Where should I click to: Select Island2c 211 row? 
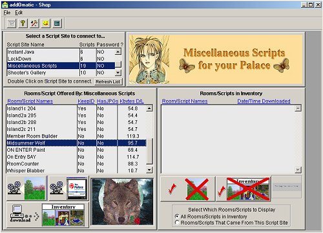(76, 129)
